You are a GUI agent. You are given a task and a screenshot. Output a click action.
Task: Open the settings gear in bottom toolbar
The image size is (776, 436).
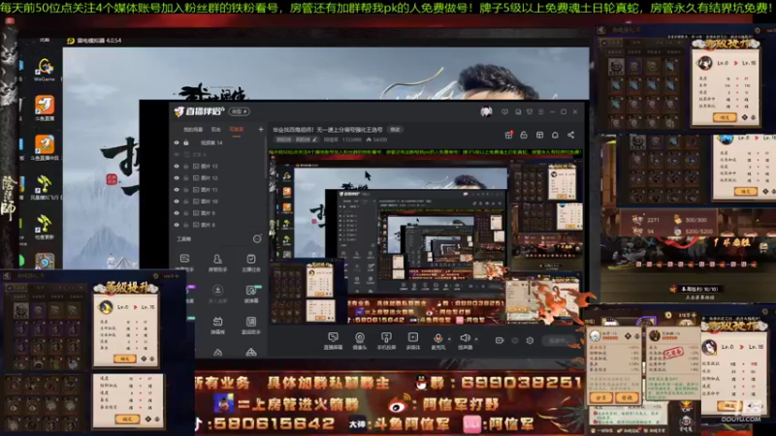pyautogui.click(x=530, y=341)
